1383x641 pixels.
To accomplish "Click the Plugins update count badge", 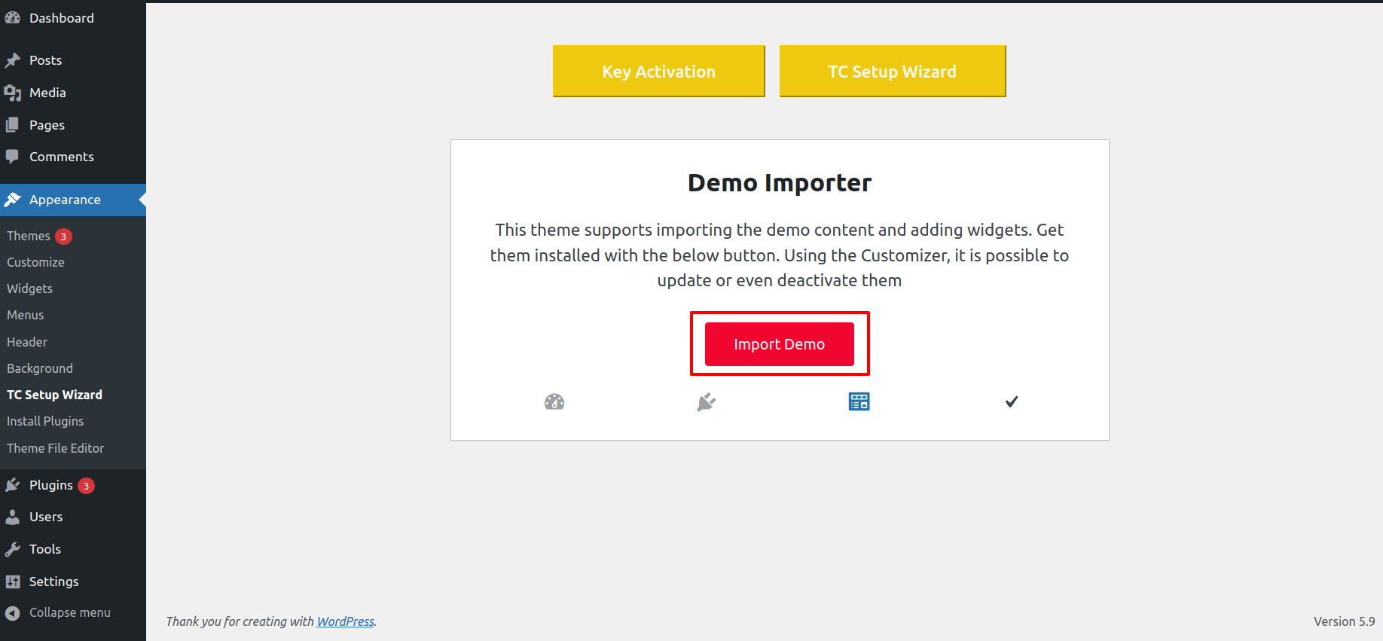I will click(x=87, y=486).
